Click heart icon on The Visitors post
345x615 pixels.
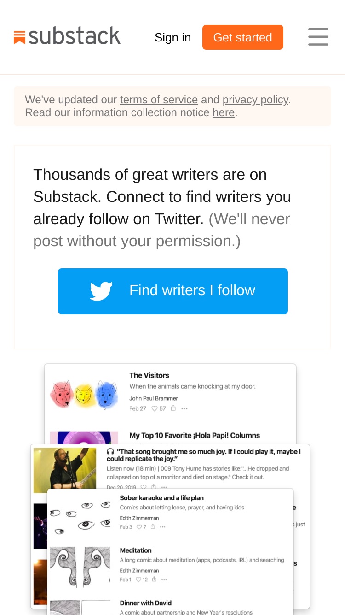[x=155, y=408]
